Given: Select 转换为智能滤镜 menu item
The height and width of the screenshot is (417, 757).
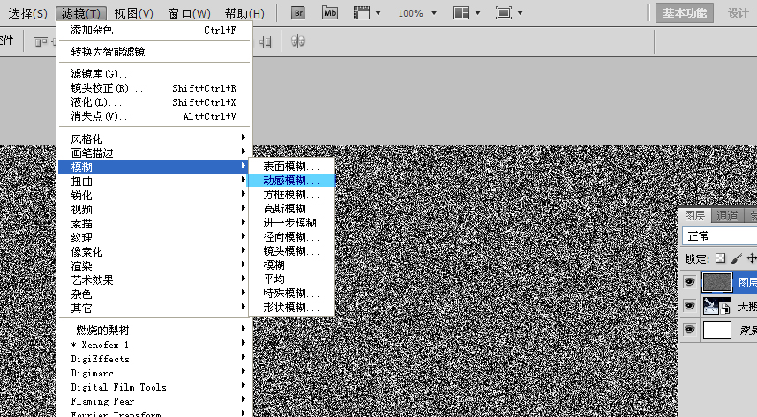Looking at the screenshot, I should (x=154, y=51).
